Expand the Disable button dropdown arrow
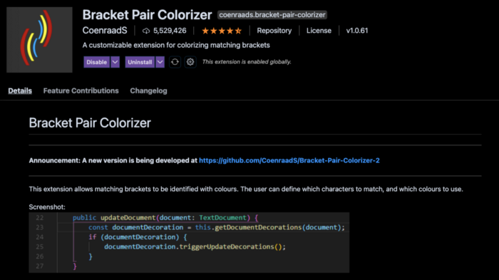 pyautogui.click(x=115, y=62)
